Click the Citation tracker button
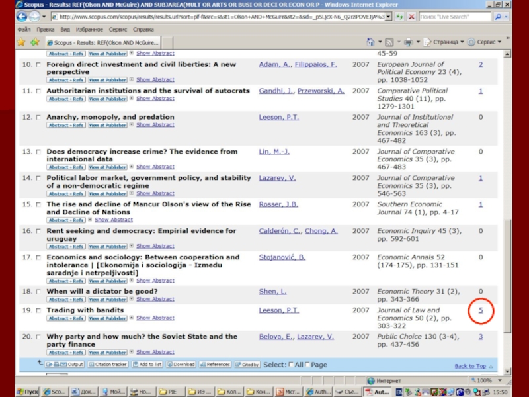 coord(108,365)
